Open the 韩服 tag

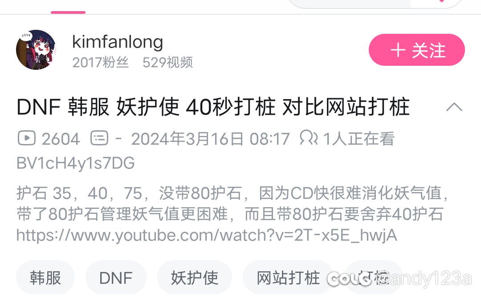(45, 278)
